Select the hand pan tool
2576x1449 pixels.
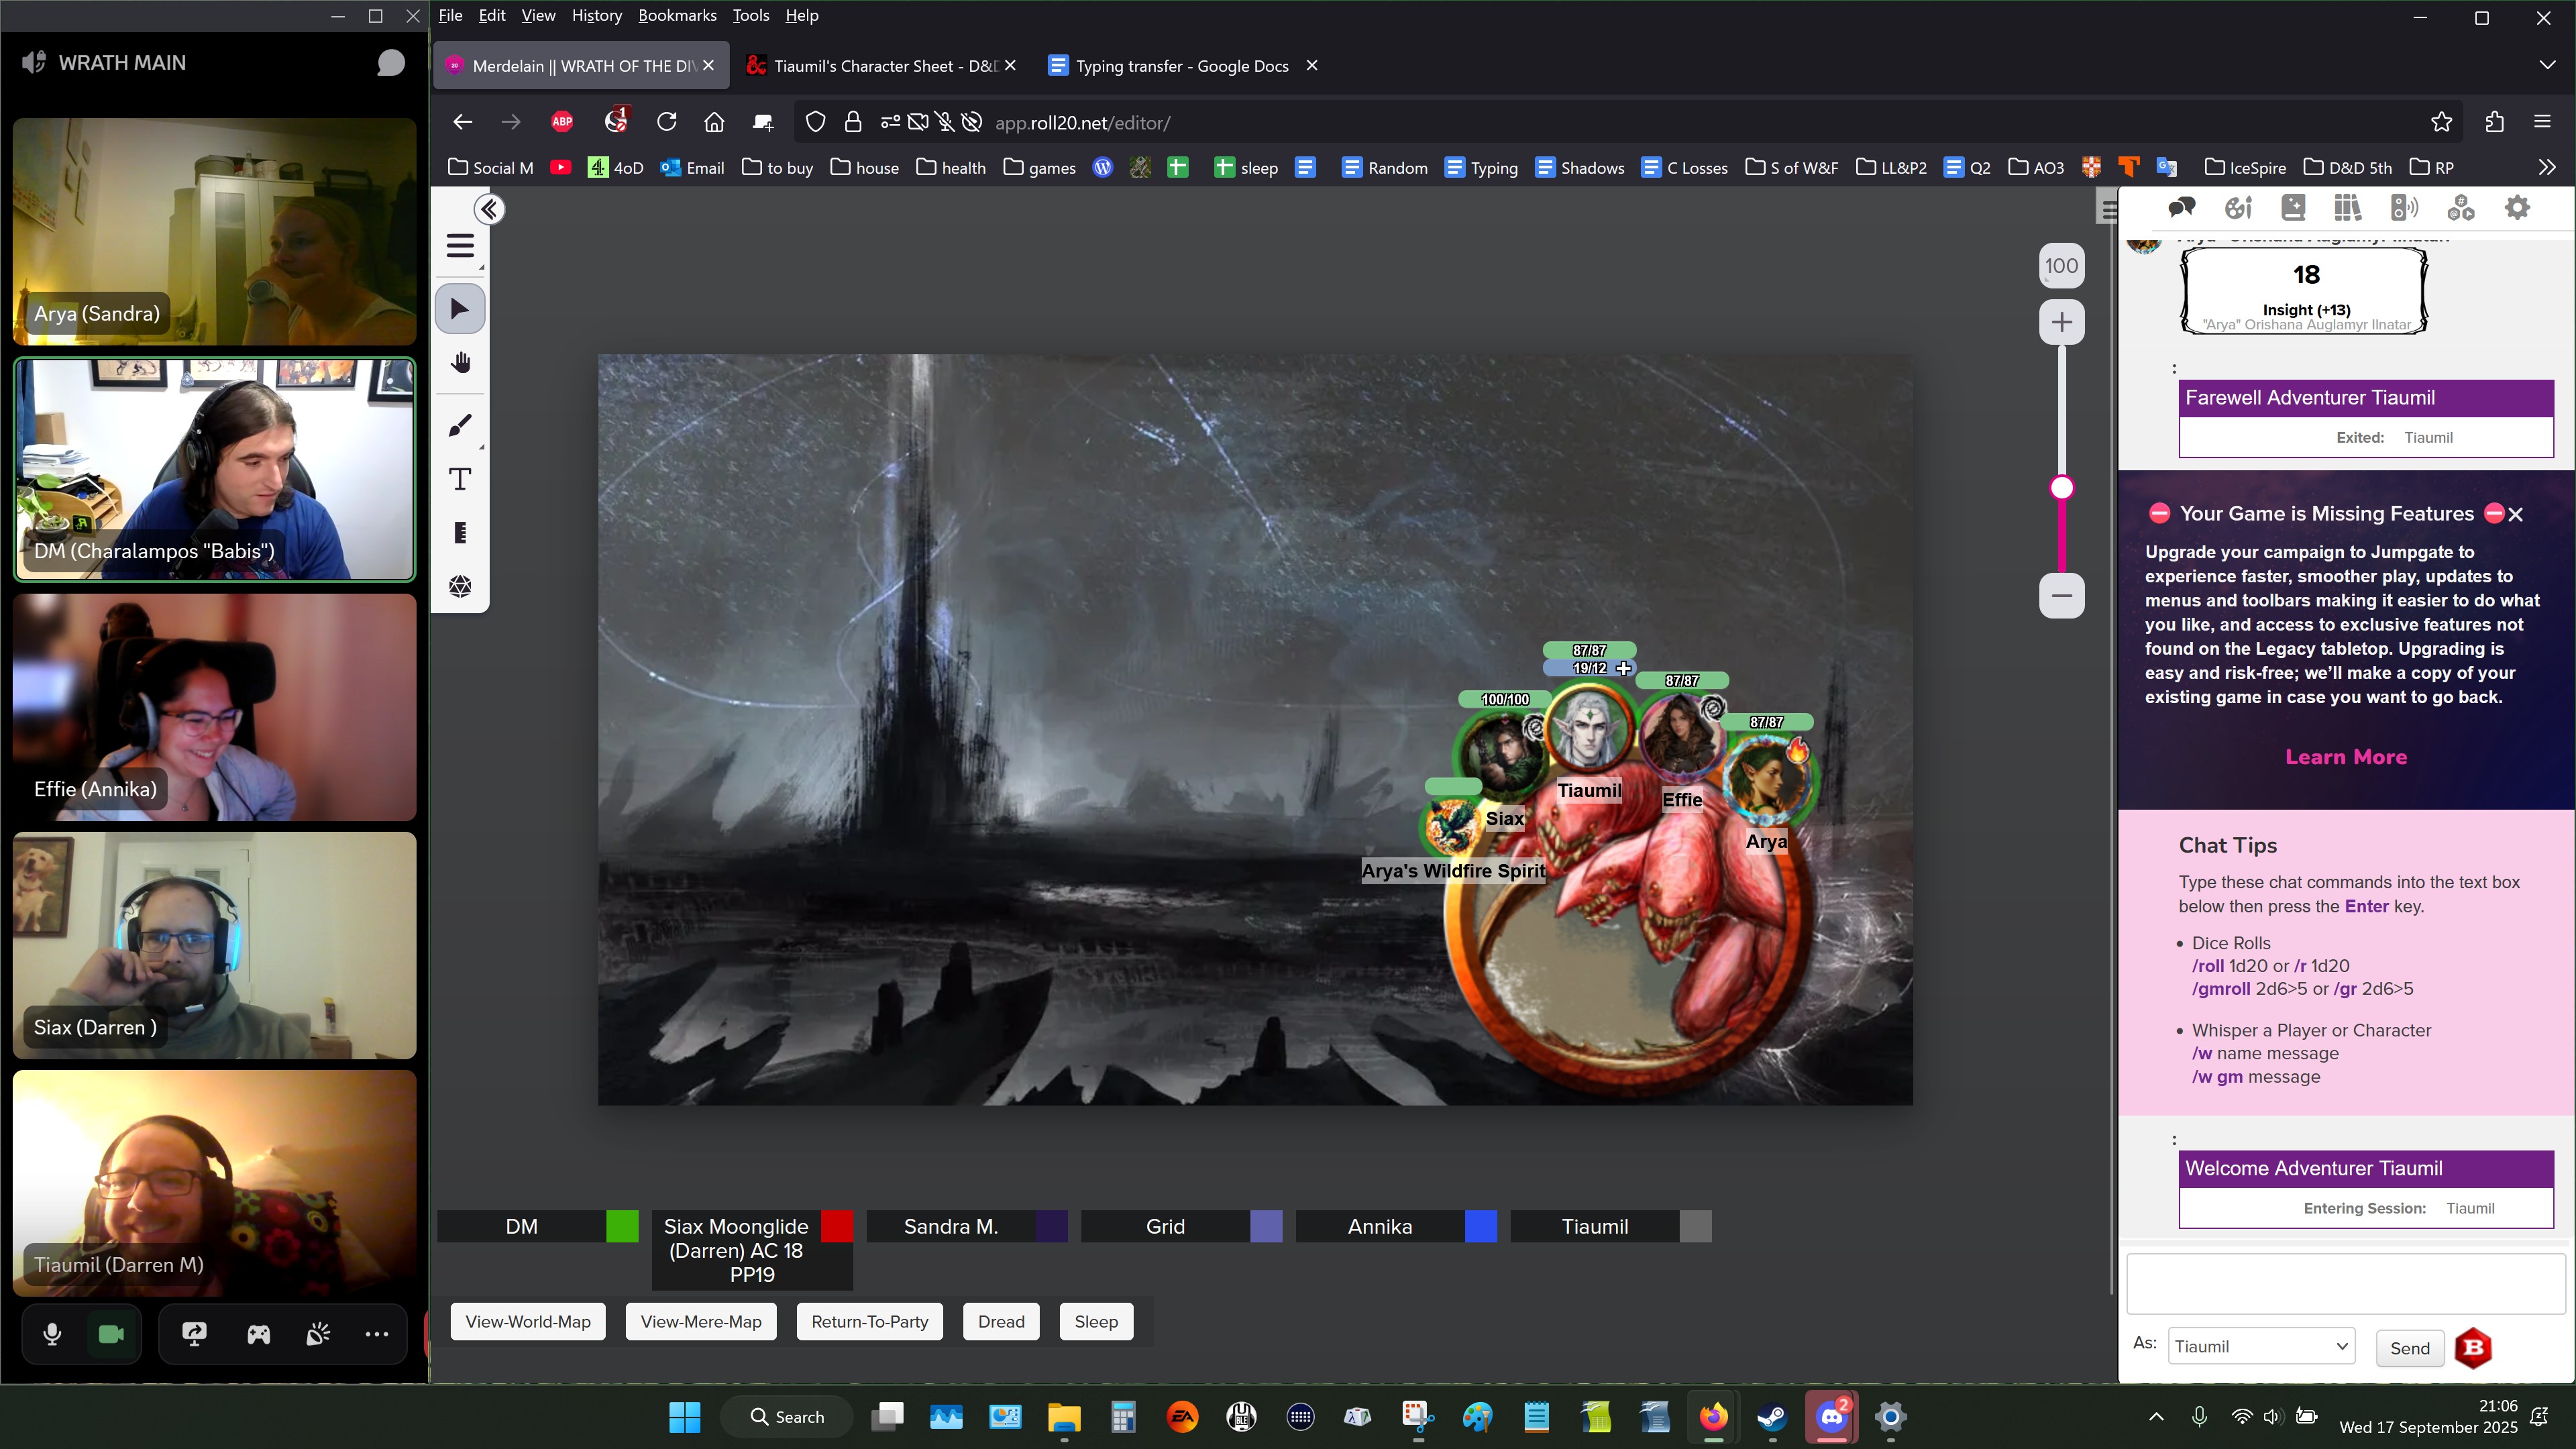click(x=460, y=363)
